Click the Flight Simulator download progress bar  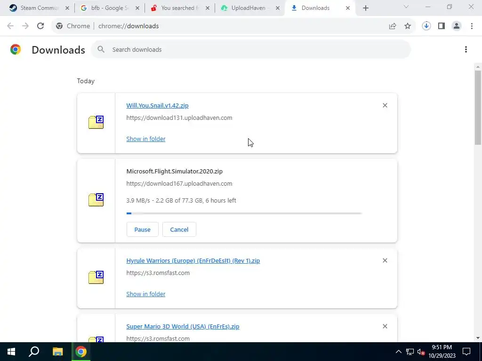(x=244, y=213)
